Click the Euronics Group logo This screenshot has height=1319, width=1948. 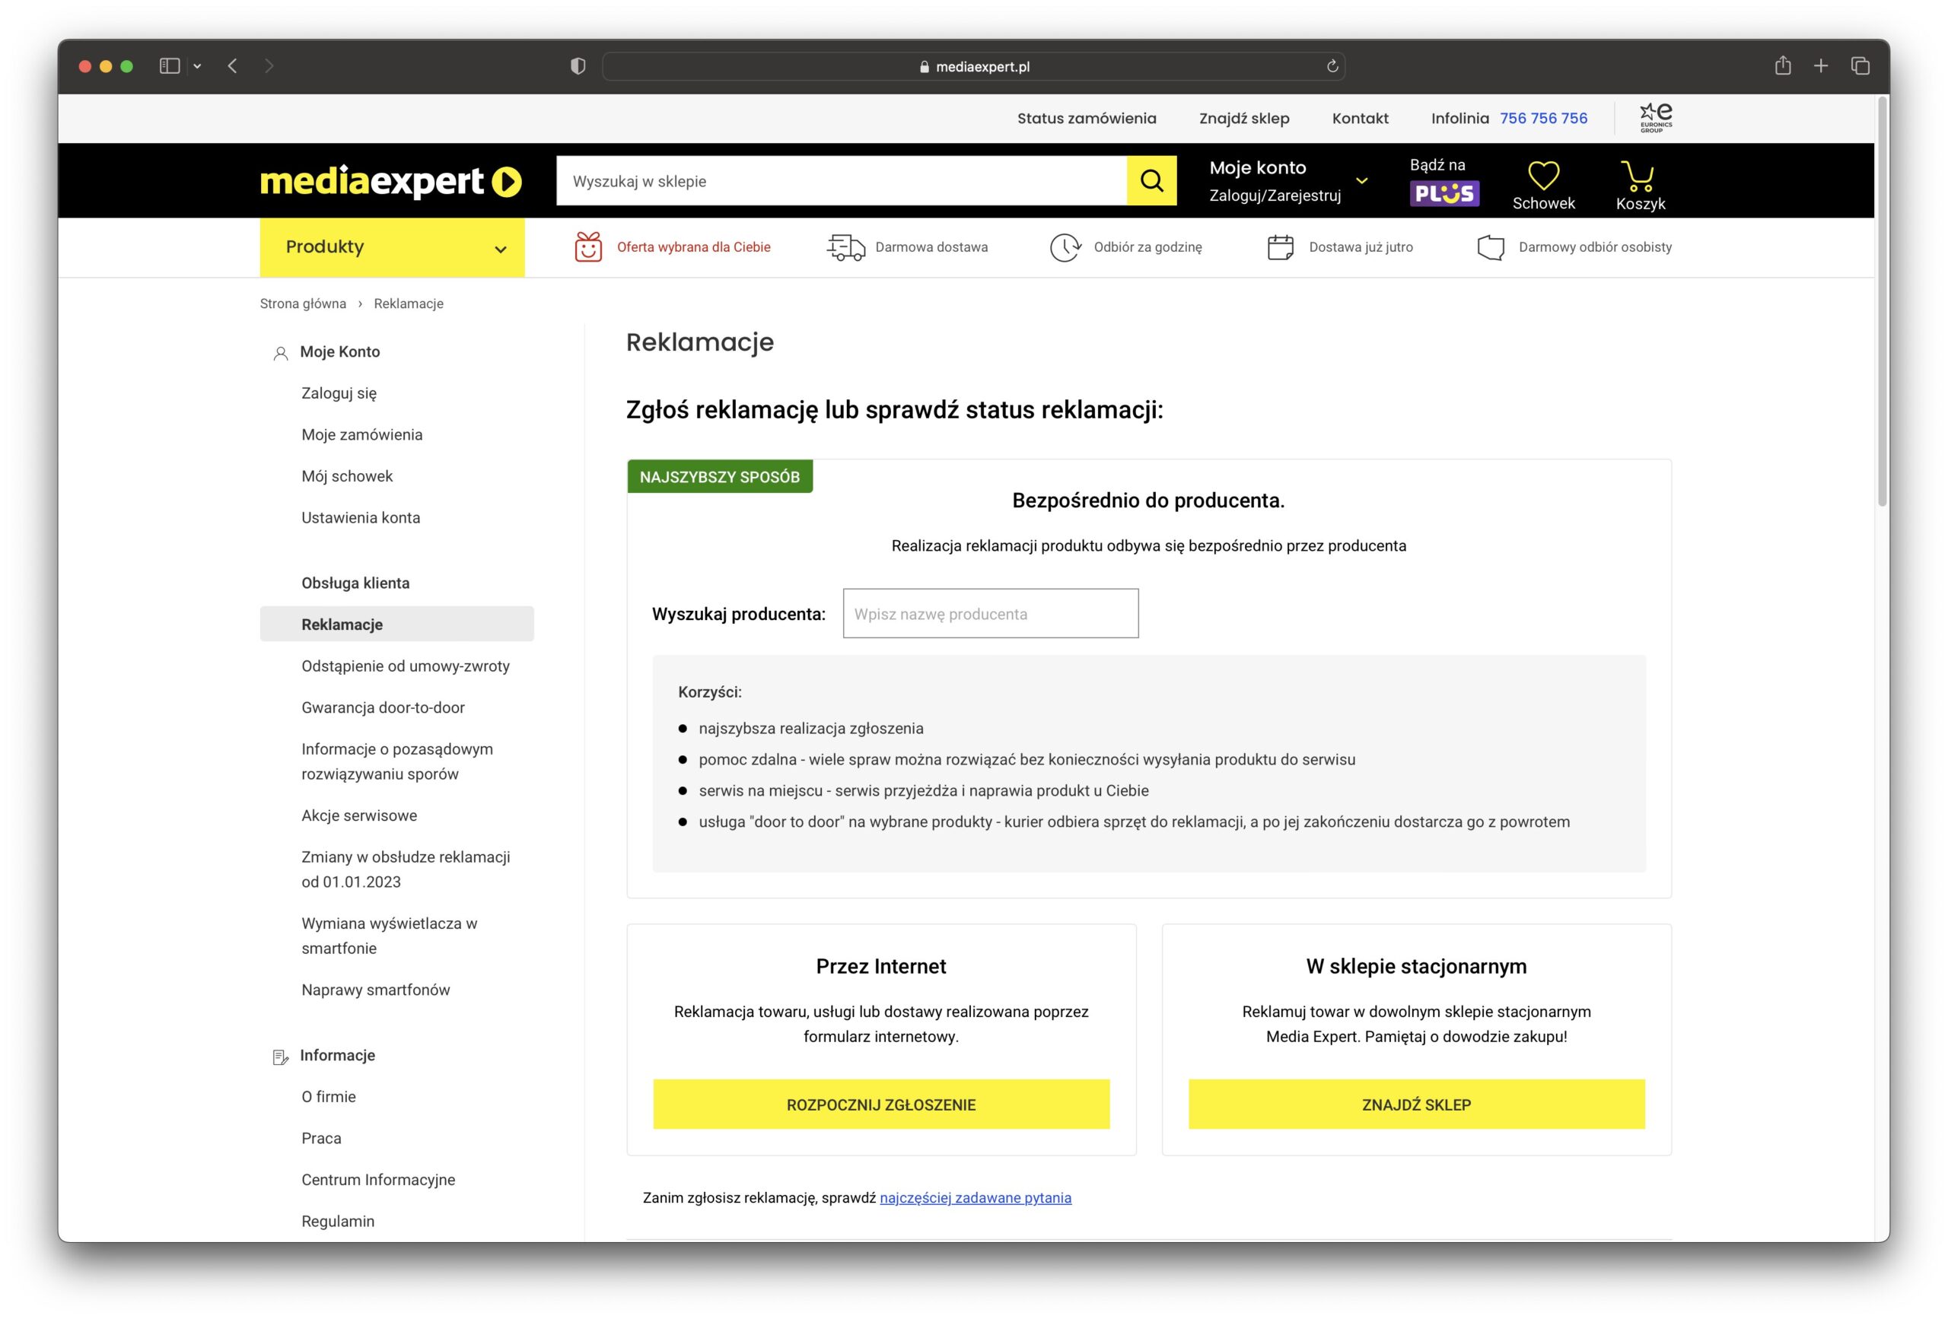(1656, 118)
